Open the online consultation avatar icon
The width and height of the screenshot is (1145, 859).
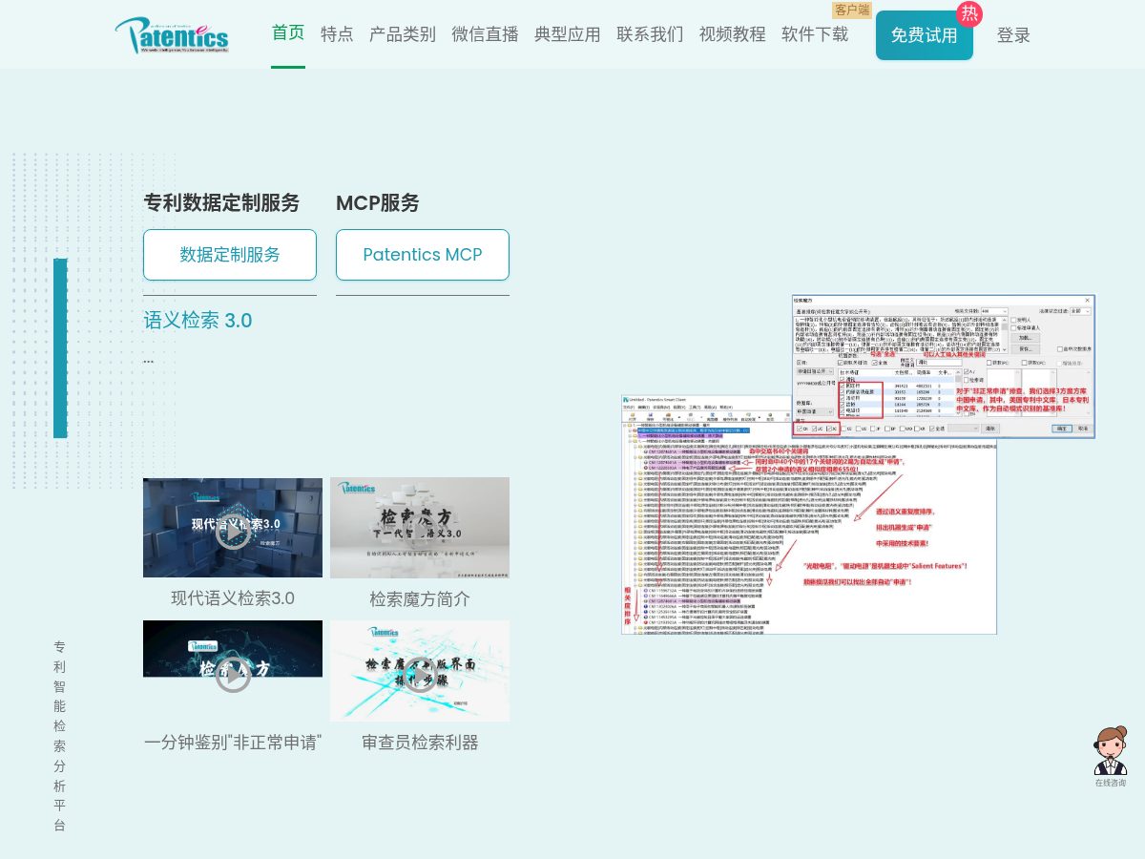tap(1110, 752)
